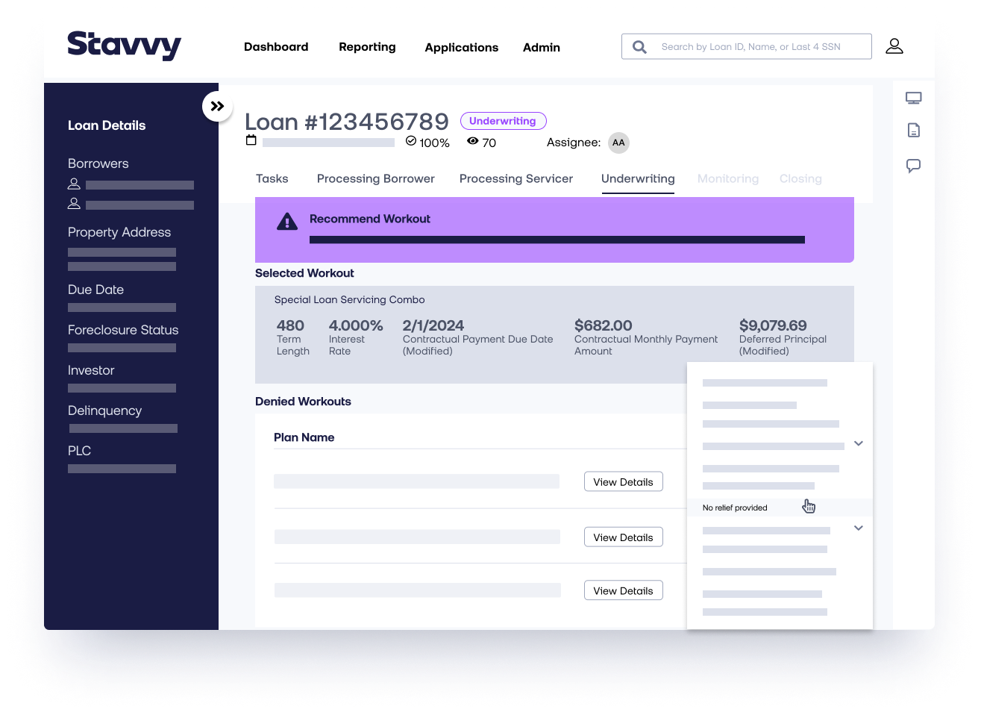
Task: Click the 480 term length value
Action: pyautogui.click(x=290, y=325)
